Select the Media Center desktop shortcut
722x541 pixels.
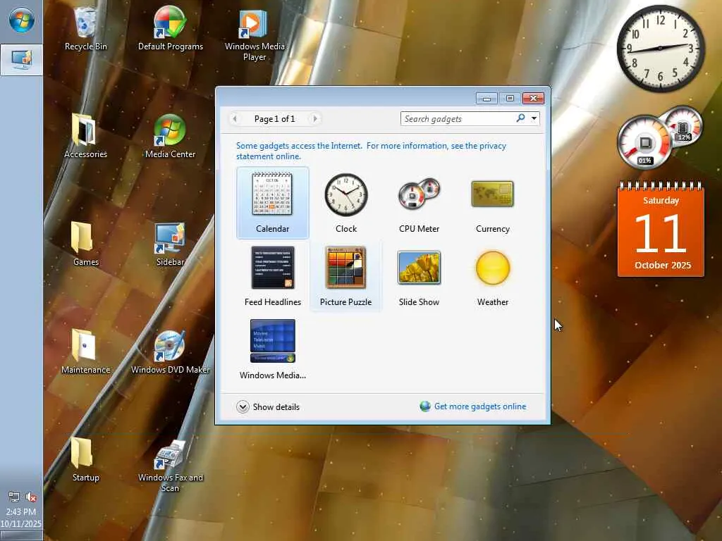pyautogui.click(x=171, y=136)
